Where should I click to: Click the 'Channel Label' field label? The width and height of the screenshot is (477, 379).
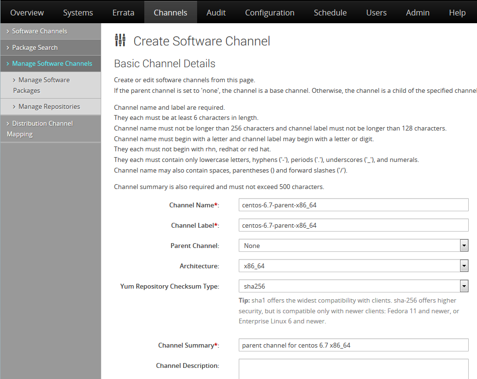click(x=195, y=226)
